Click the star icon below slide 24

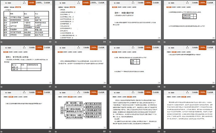(x=165, y=132)
